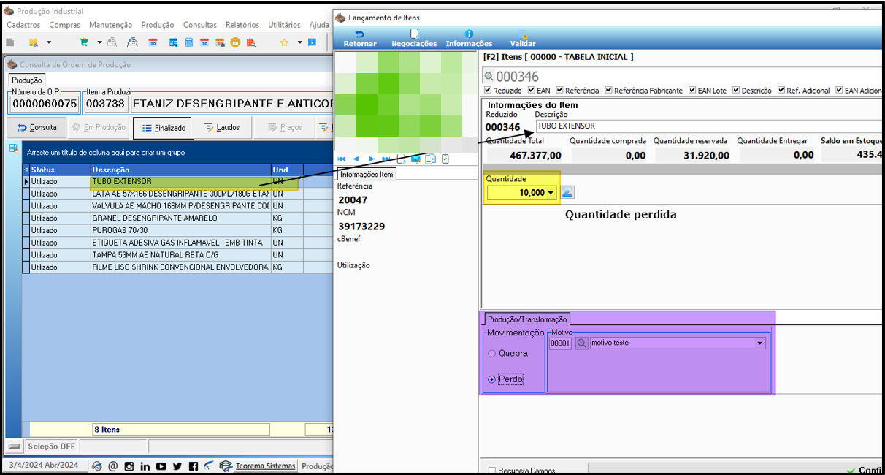Go to last image arrow below thumbnail
This screenshot has width=885, height=475.
(x=386, y=159)
